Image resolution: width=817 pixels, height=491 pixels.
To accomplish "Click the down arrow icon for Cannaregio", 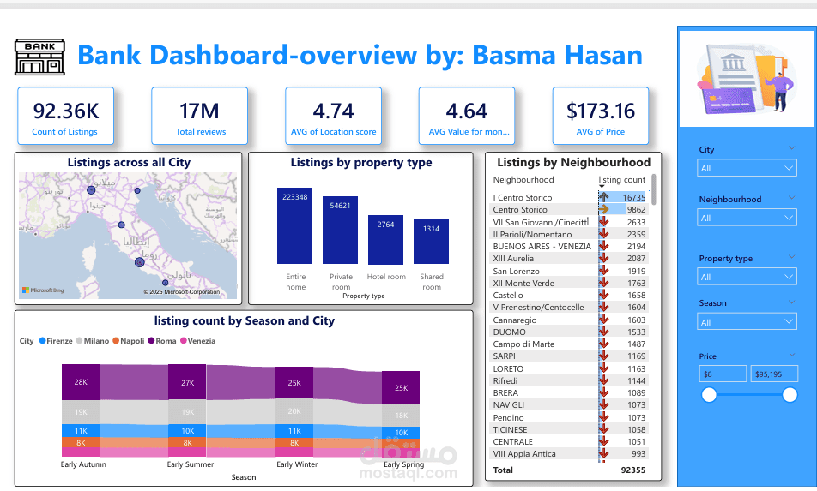I will coord(604,320).
